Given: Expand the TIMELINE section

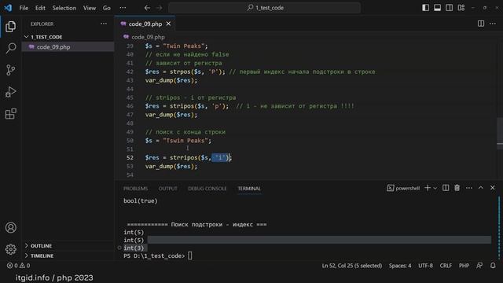Looking at the screenshot, I should pos(68,255).
